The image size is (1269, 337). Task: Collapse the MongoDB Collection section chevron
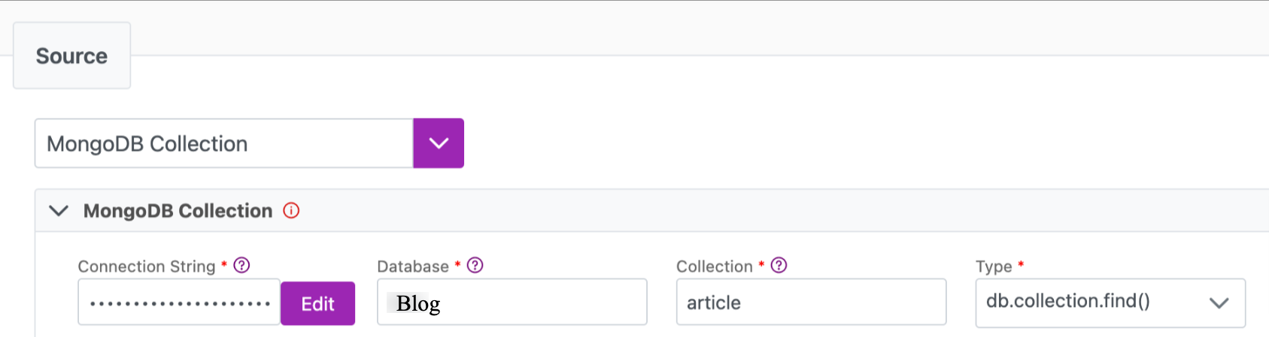click(x=59, y=211)
